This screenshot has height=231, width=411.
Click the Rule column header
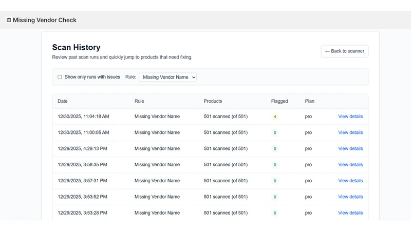pyautogui.click(x=139, y=101)
